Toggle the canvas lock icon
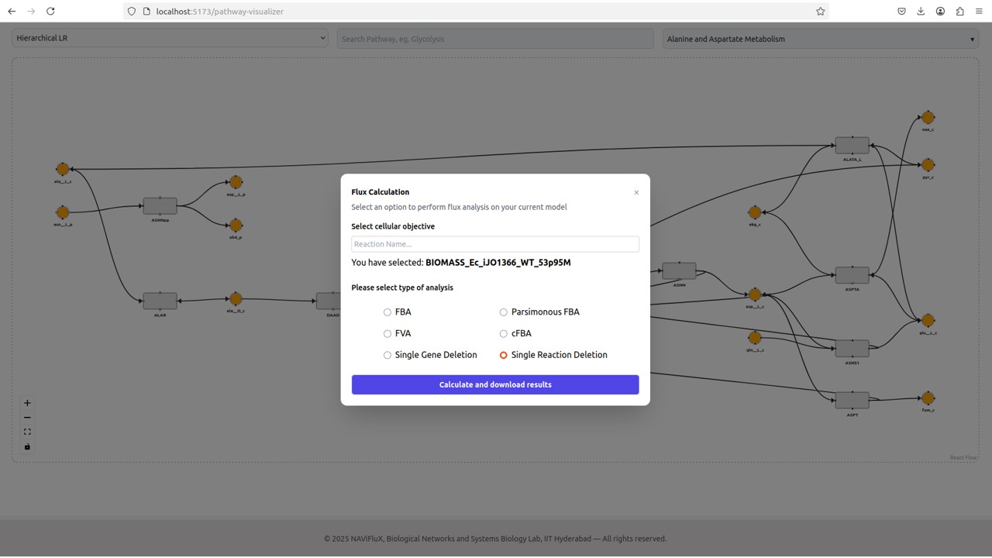 click(27, 447)
